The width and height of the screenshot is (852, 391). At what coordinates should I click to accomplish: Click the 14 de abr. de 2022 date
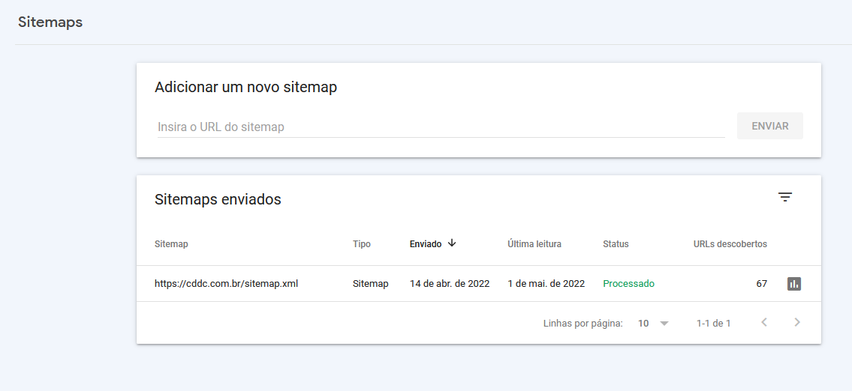pos(449,284)
